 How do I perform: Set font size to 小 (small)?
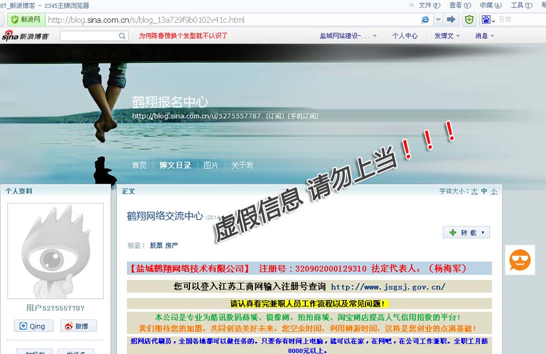point(494,191)
